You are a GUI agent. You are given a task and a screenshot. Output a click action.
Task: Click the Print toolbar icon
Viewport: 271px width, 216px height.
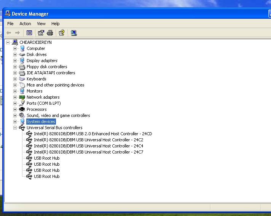[x=50, y=33]
